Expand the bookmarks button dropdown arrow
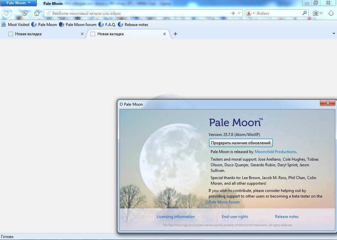 [321, 13]
